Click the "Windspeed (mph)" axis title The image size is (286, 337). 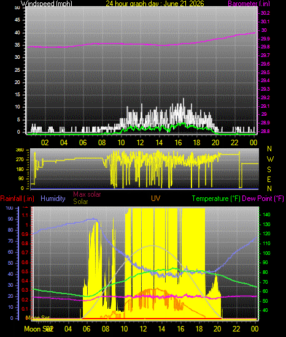click(x=46, y=4)
